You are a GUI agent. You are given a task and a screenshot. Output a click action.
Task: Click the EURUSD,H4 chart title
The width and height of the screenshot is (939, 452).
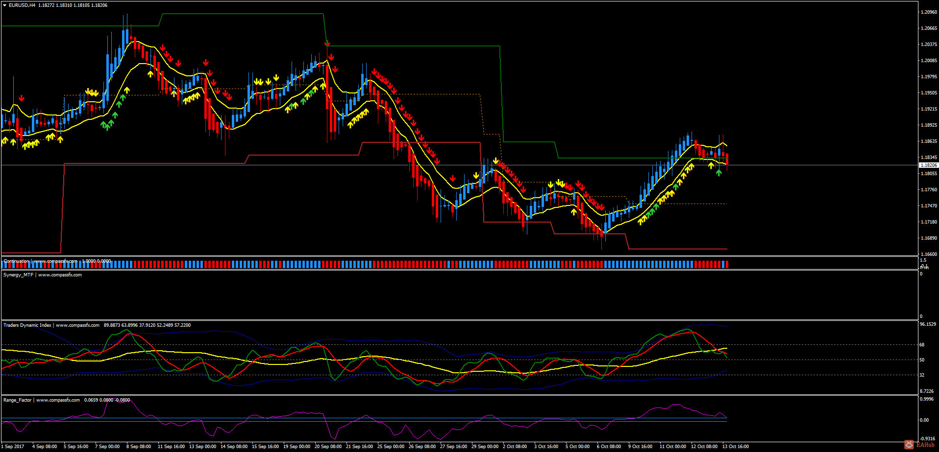pyautogui.click(x=22, y=5)
